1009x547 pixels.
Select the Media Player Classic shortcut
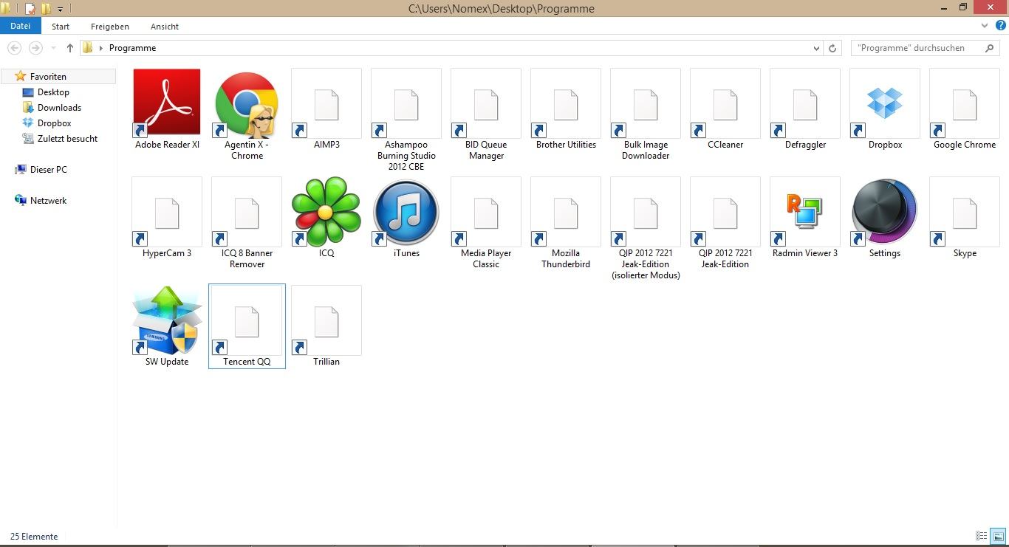486,223
